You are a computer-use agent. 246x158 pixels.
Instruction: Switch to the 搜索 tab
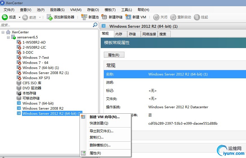[x=164, y=34]
